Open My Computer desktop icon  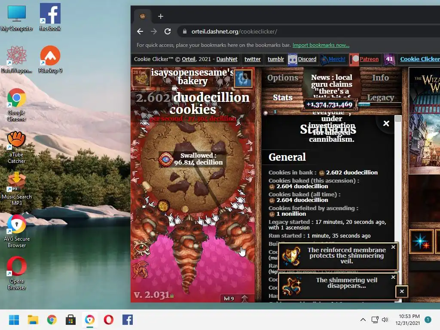click(17, 18)
